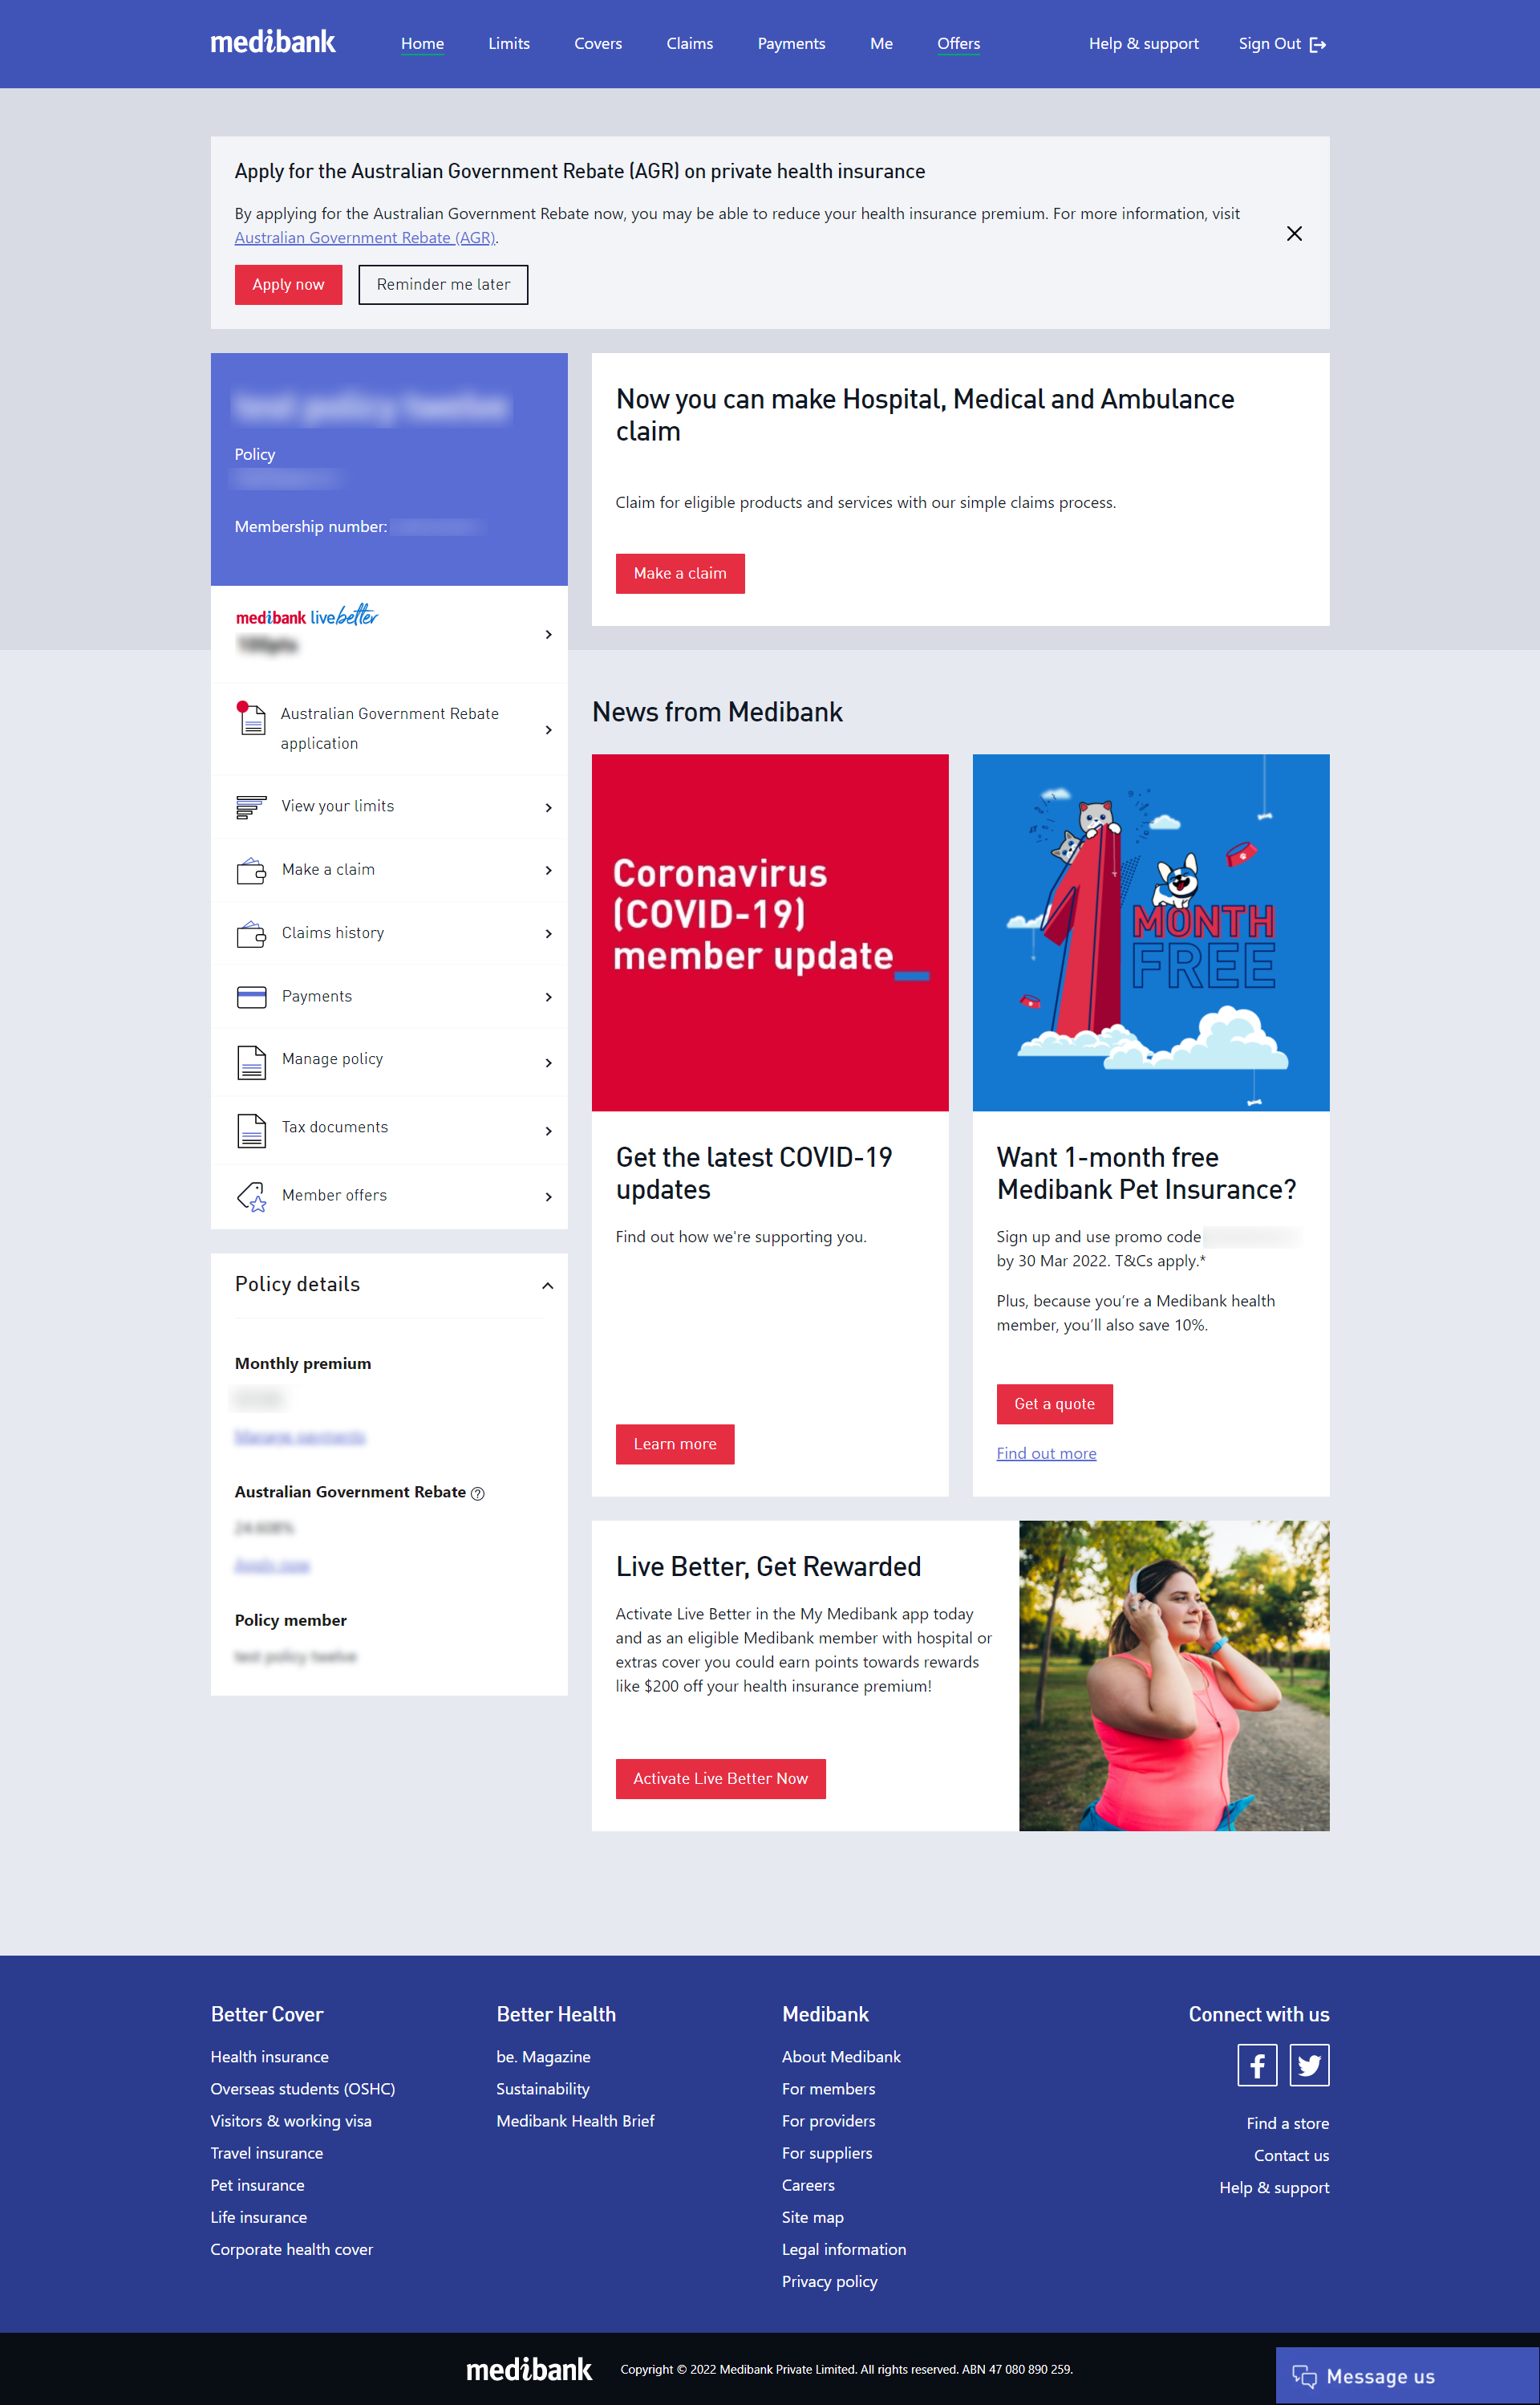
Task: Click the Member offers icon
Action: coord(250,1194)
